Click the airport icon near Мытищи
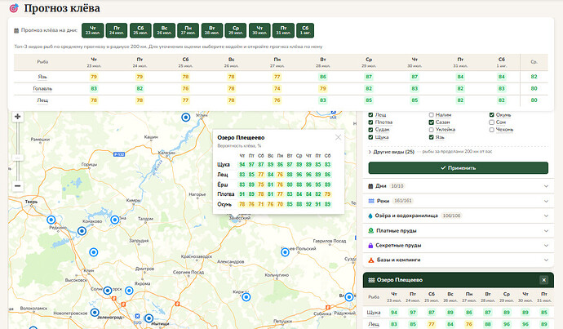563x329 pixels. [x=137, y=316]
